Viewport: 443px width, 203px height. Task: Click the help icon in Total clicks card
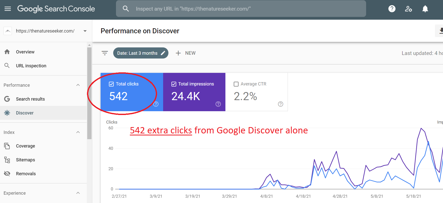click(x=156, y=104)
